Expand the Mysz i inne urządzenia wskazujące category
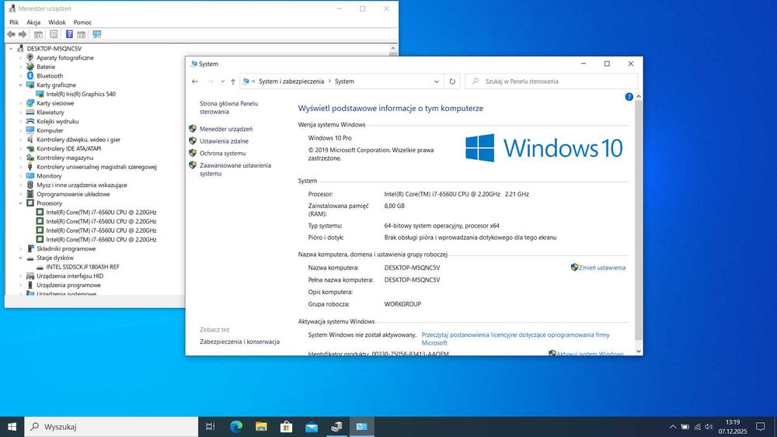 20,185
